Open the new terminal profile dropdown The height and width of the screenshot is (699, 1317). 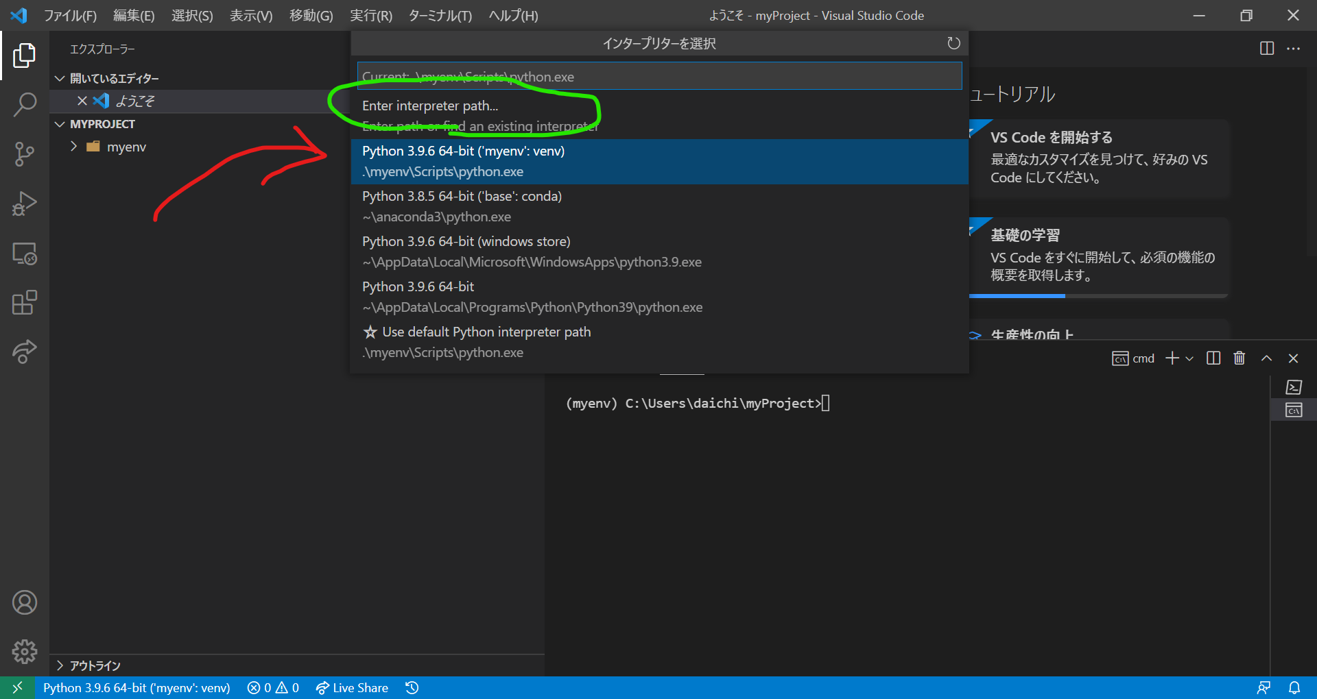[x=1189, y=358]
